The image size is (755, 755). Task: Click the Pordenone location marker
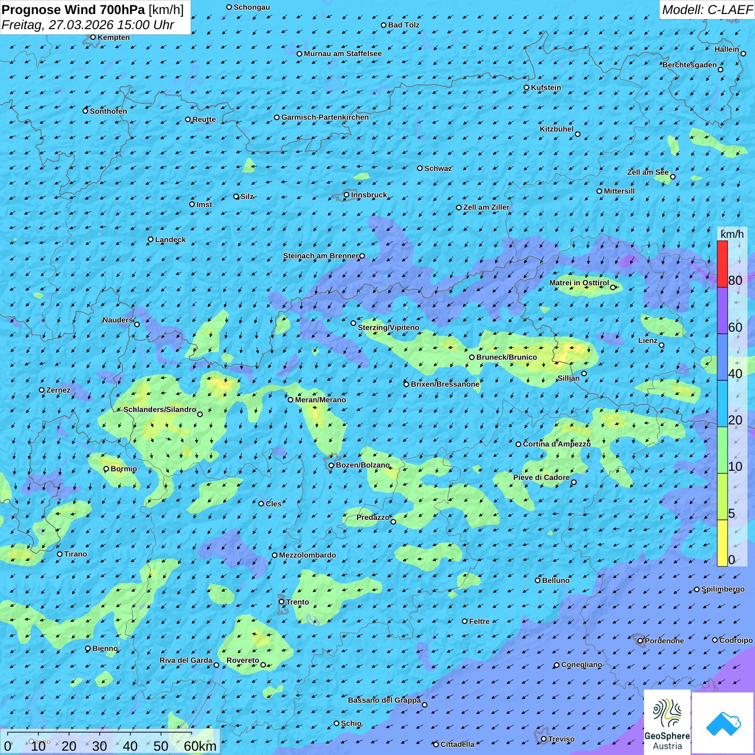[x=641, y=641]
